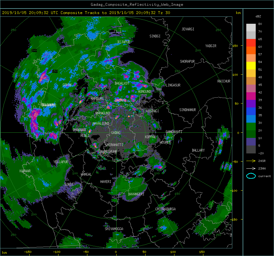This screenshot has width=274, height=256.
Task: Click the LINGASUR city label
Action: (173, 85)
